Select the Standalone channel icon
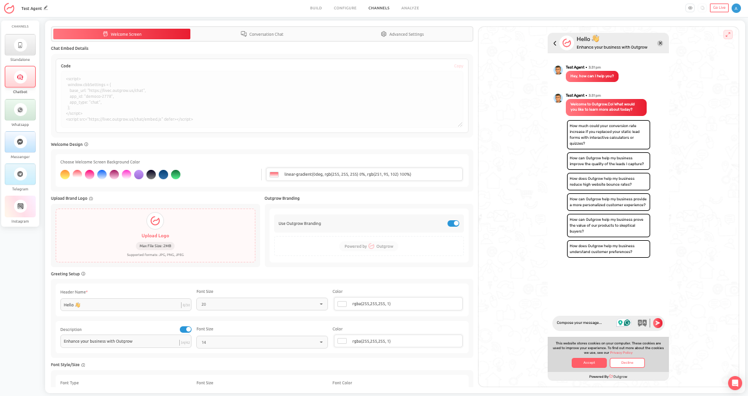 click(x=20, y=45)
